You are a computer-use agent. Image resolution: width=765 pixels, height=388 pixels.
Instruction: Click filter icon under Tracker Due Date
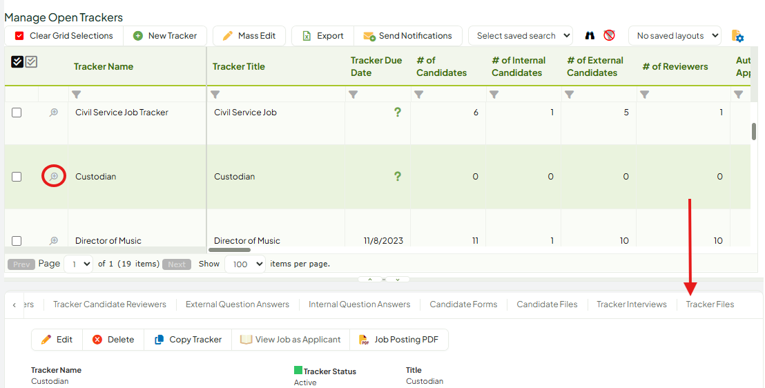[x=354, y=94]
